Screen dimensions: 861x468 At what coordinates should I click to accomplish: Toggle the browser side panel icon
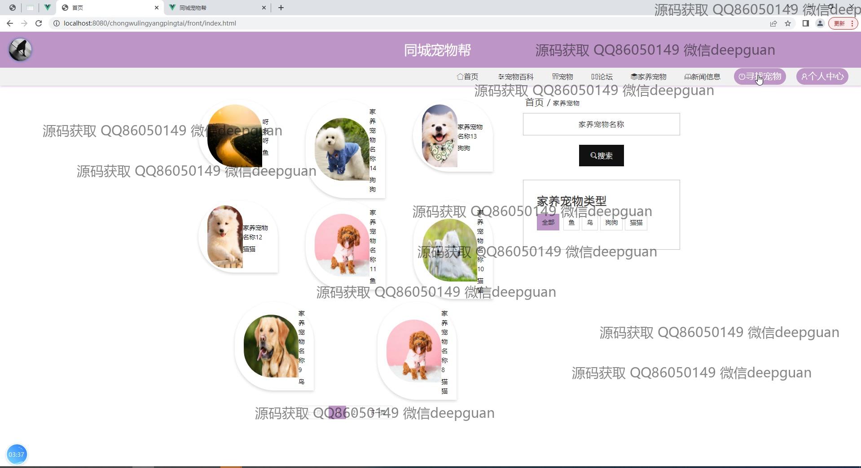pos(806,23)
